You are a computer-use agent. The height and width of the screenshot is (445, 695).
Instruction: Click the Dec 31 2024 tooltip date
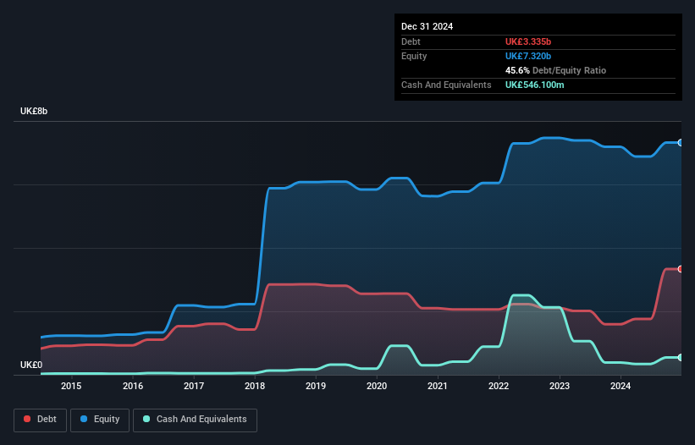(427, 26)
